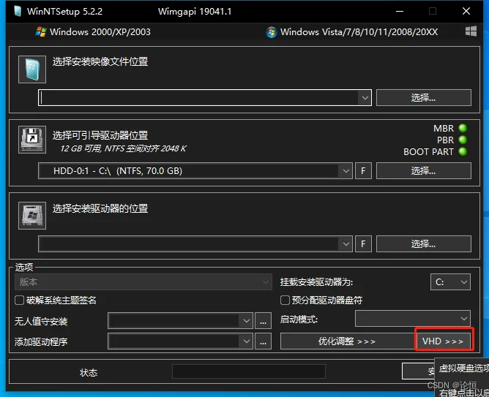This screenshot has width=489, height=397.
Task: Click the installation drive hard disk icon
Action: [32, 216]
